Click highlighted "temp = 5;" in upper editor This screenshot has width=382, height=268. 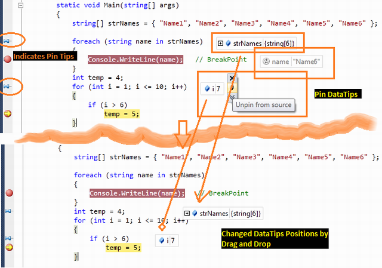(x=122, y=114)
